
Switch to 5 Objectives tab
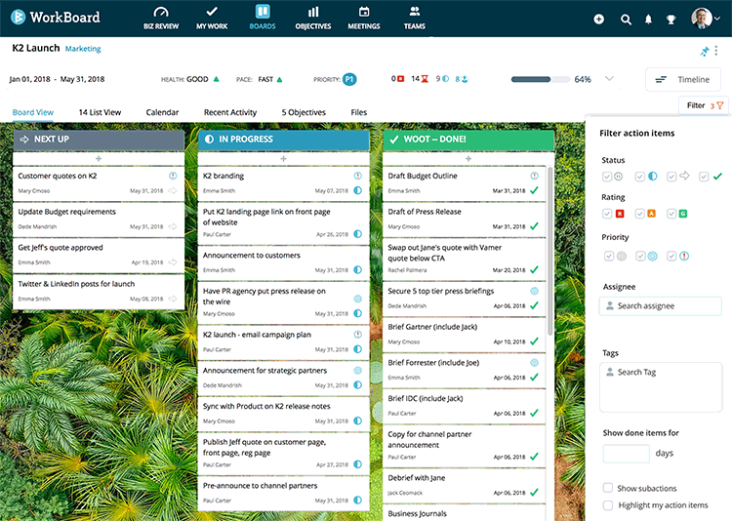(304, 112)
